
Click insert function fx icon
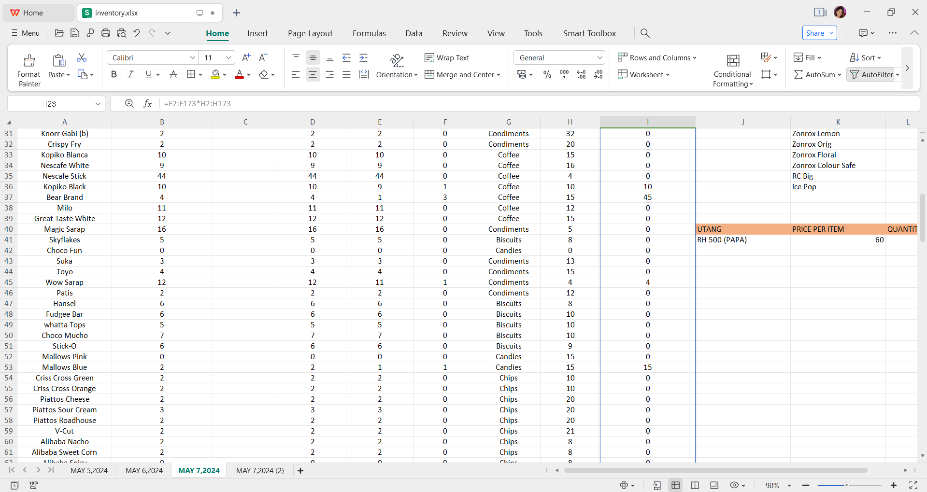click(147, 103)
